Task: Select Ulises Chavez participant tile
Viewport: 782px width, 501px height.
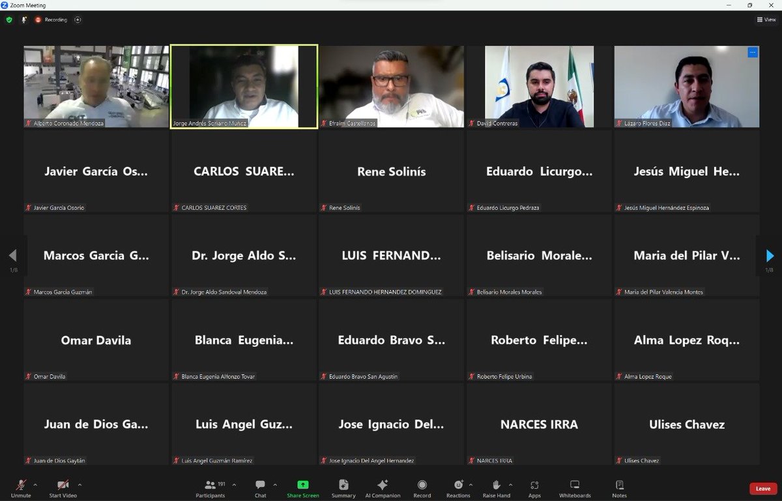Action: point(687,424)
